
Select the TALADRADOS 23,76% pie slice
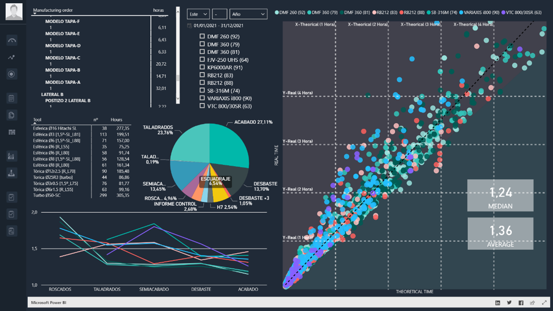(190, 143)
